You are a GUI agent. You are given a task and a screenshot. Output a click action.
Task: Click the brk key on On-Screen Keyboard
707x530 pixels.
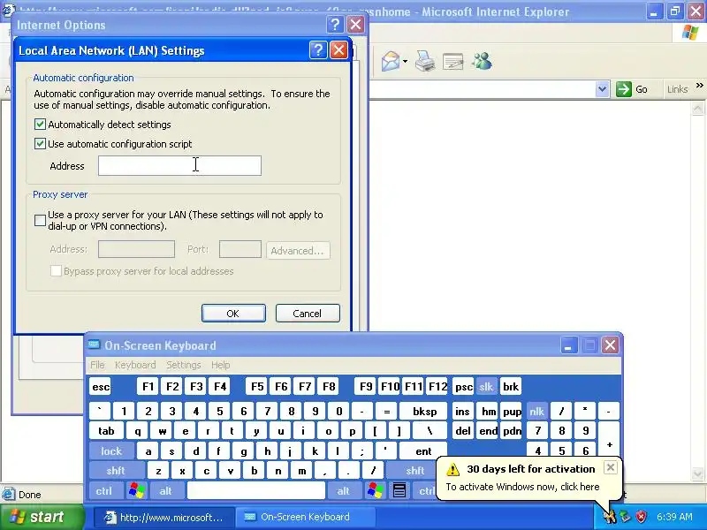(511, 387)
